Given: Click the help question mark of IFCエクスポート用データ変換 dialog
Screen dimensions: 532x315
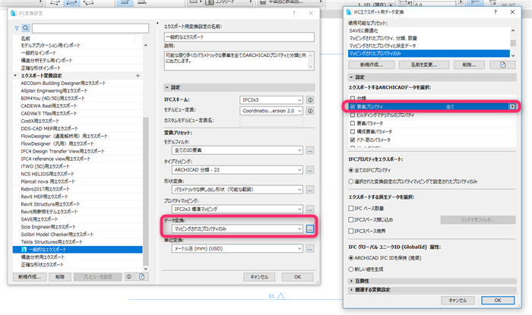Looking at the screenshot, I should coord(496,12).
